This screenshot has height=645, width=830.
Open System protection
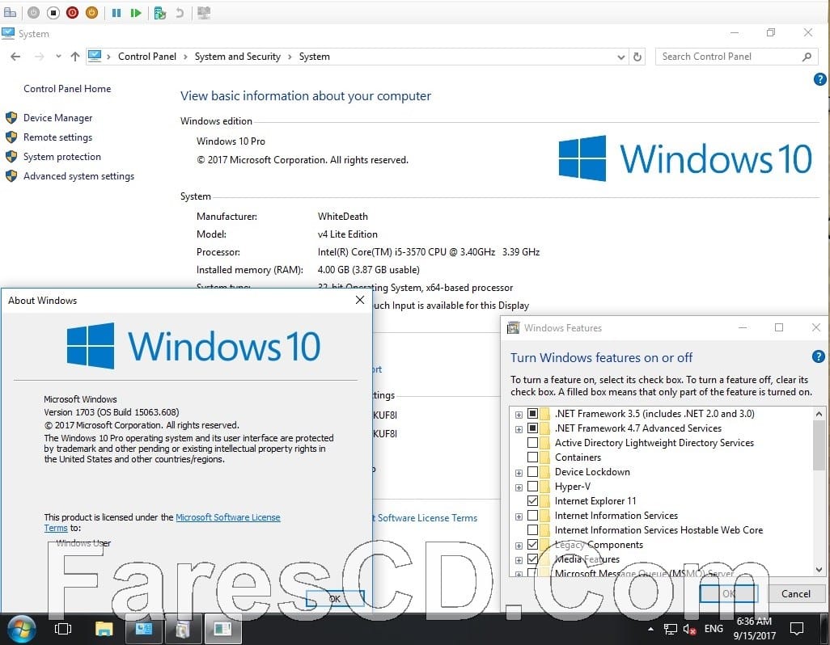[x=62, y=157]
